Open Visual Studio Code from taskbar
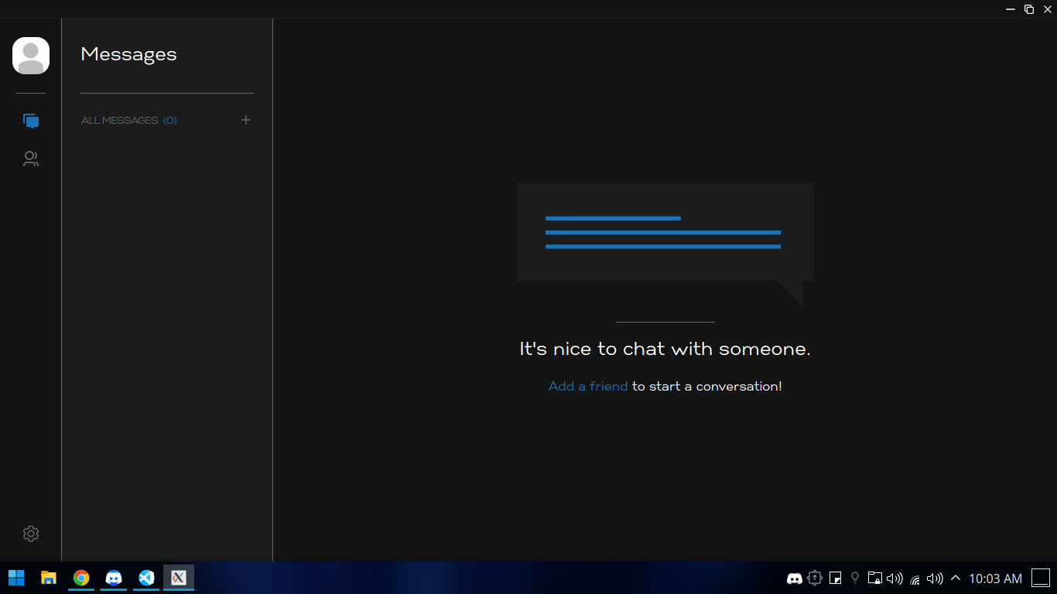The height and width of the screenshot is (594, 1057). tap(146, 578)
